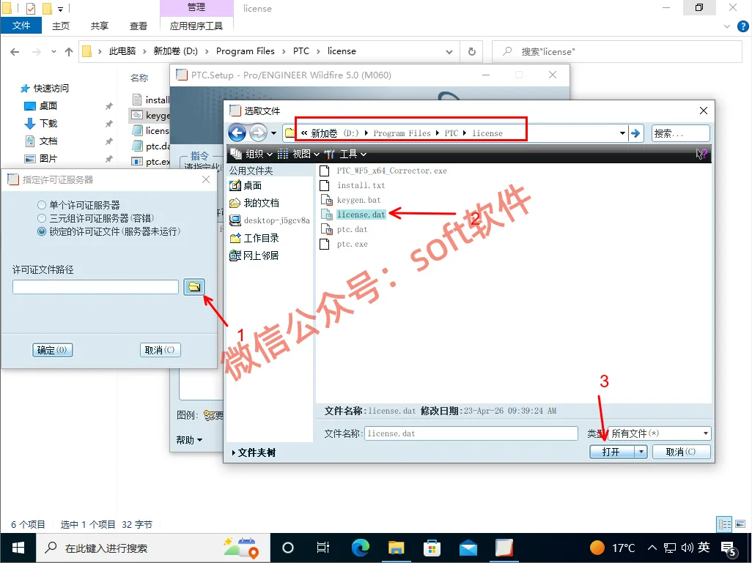Select the 单个许可证服务器 radio option

[x=78, y=205]
